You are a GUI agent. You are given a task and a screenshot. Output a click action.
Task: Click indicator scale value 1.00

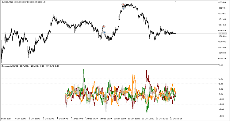tap(221, 89)
